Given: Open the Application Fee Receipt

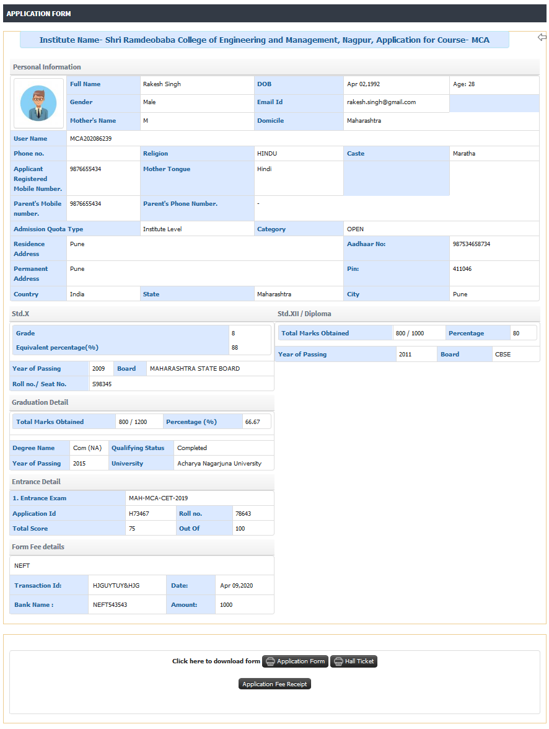Looking at the screenshot, I should pos(274,684).
